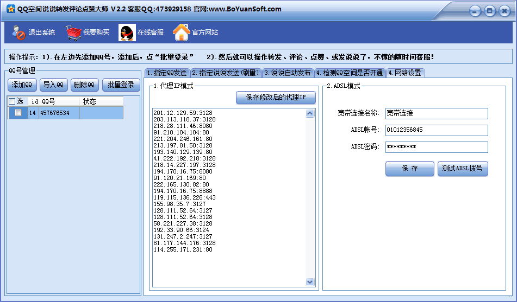Click the id column header
This screenshot has height=302, width=517.
(34, 101)
